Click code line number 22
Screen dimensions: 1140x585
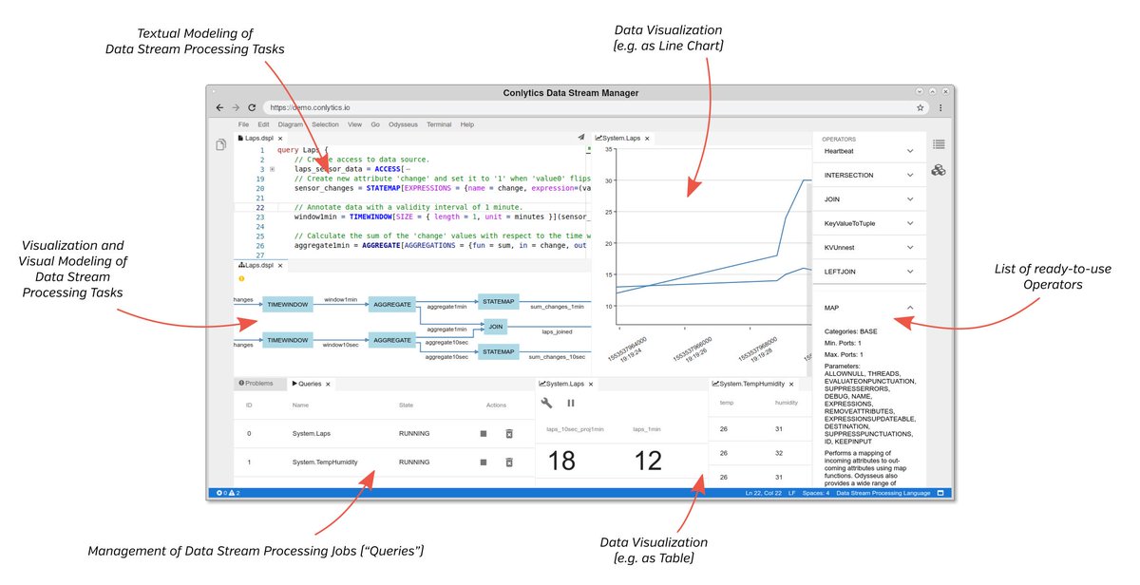[260, 207]
